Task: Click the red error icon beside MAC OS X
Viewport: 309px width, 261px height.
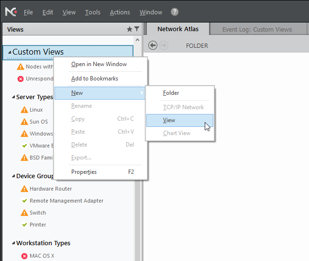Action: pyautogui.click(x=25, y=256)
